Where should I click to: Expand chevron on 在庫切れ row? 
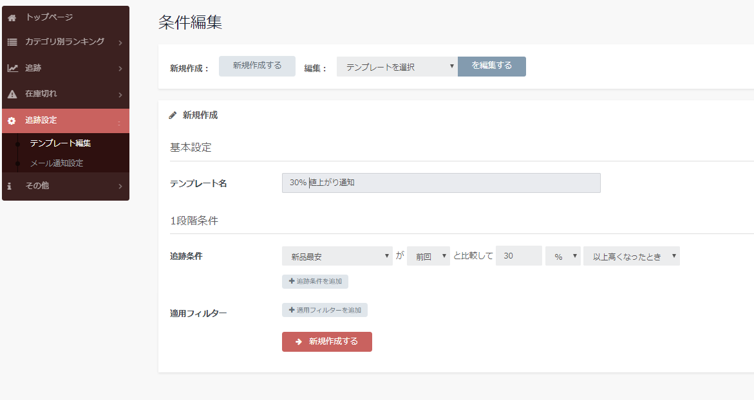(x=120, y=95)
